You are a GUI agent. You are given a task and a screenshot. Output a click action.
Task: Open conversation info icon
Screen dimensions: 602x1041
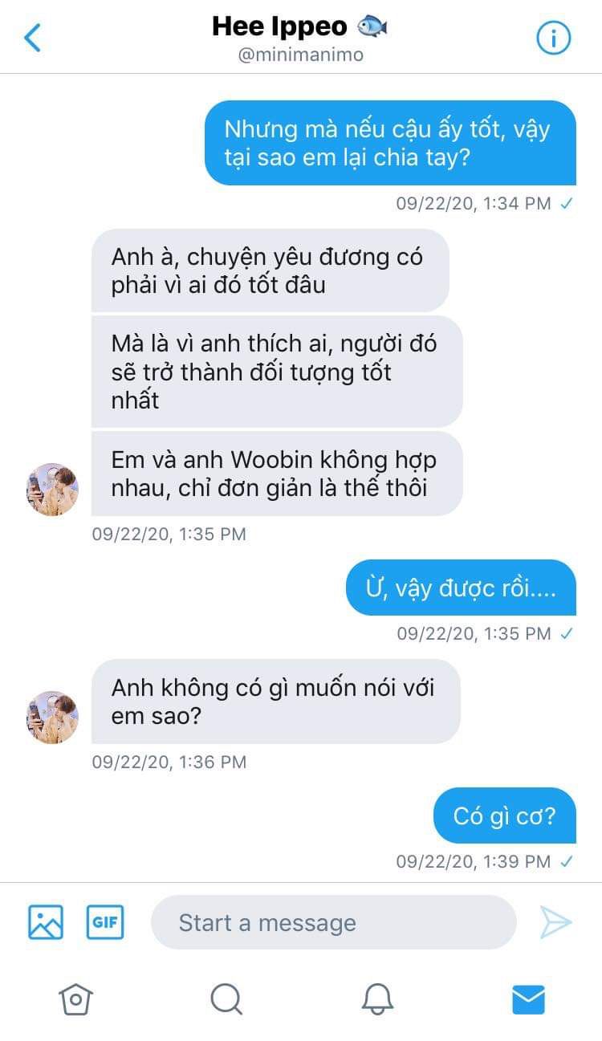click(x=553, y=38)
